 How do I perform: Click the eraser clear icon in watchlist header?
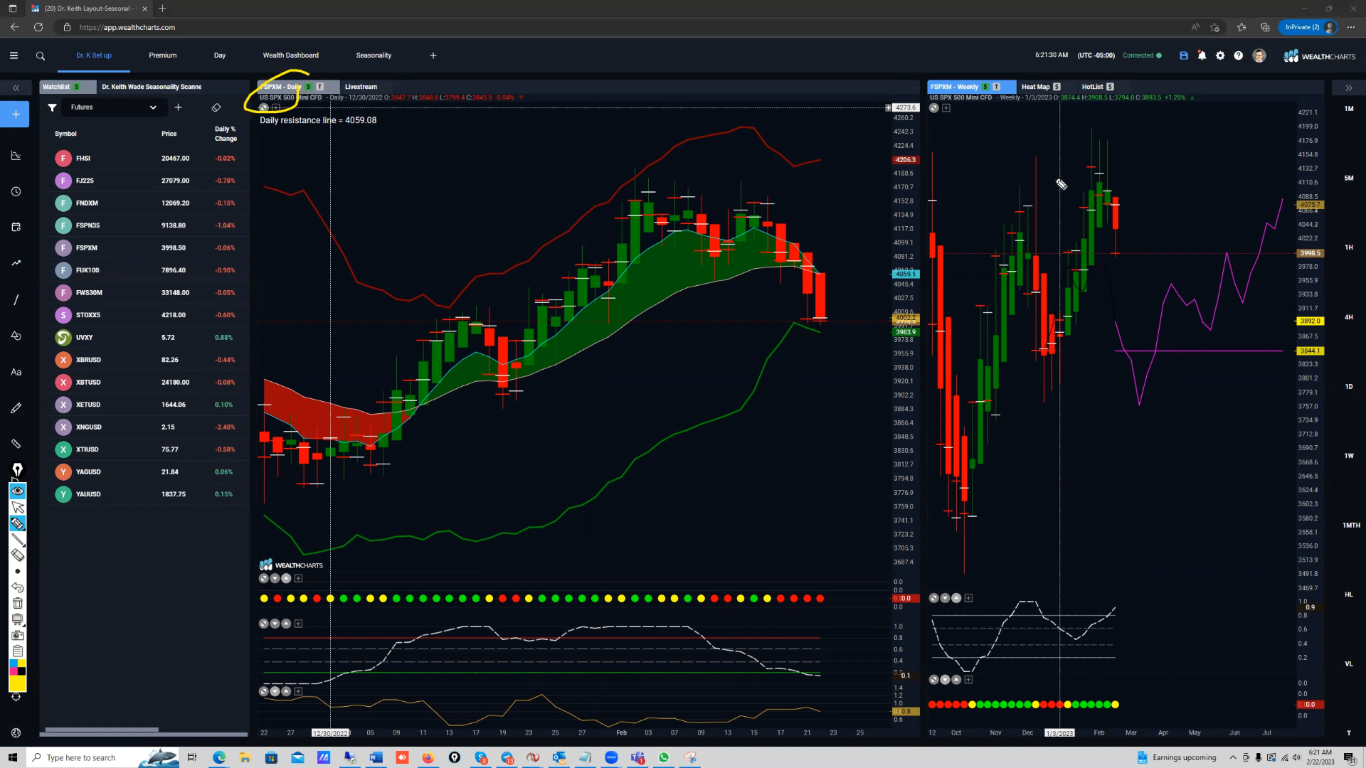click(216, 107)
